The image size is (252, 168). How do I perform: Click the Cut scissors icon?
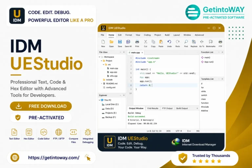[x=145, y=42]
